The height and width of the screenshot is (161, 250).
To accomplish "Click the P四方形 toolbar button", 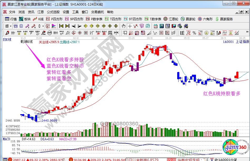I will click(x=54, y=19).
